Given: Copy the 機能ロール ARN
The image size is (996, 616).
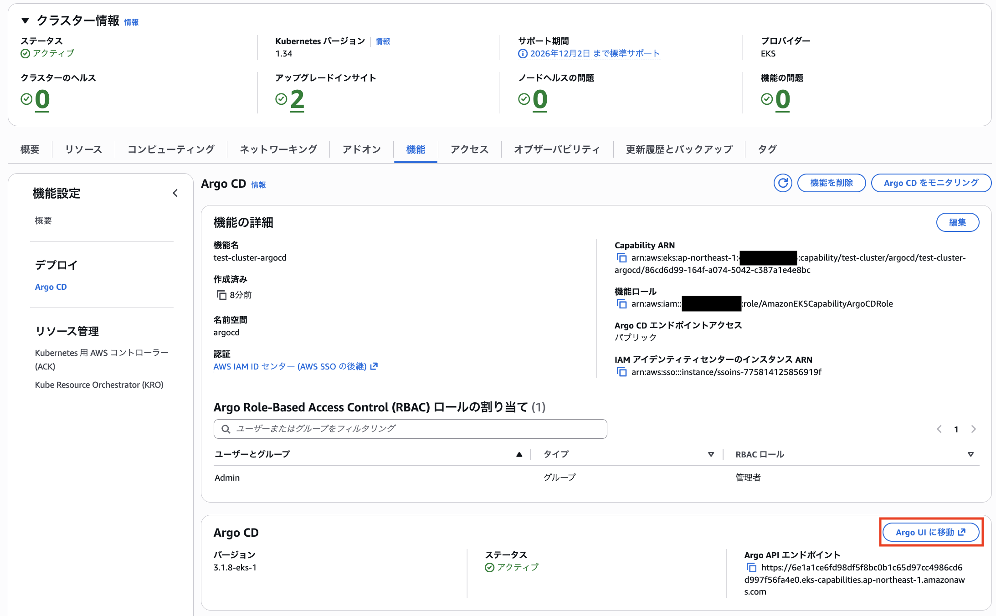Looking at the screenshot, I should (621, 304).
